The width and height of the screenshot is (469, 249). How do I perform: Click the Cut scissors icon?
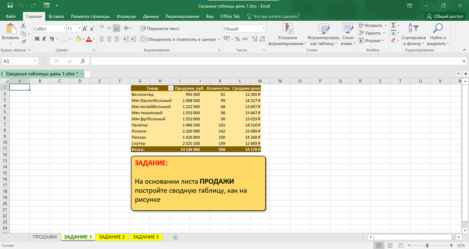[23, 26]
